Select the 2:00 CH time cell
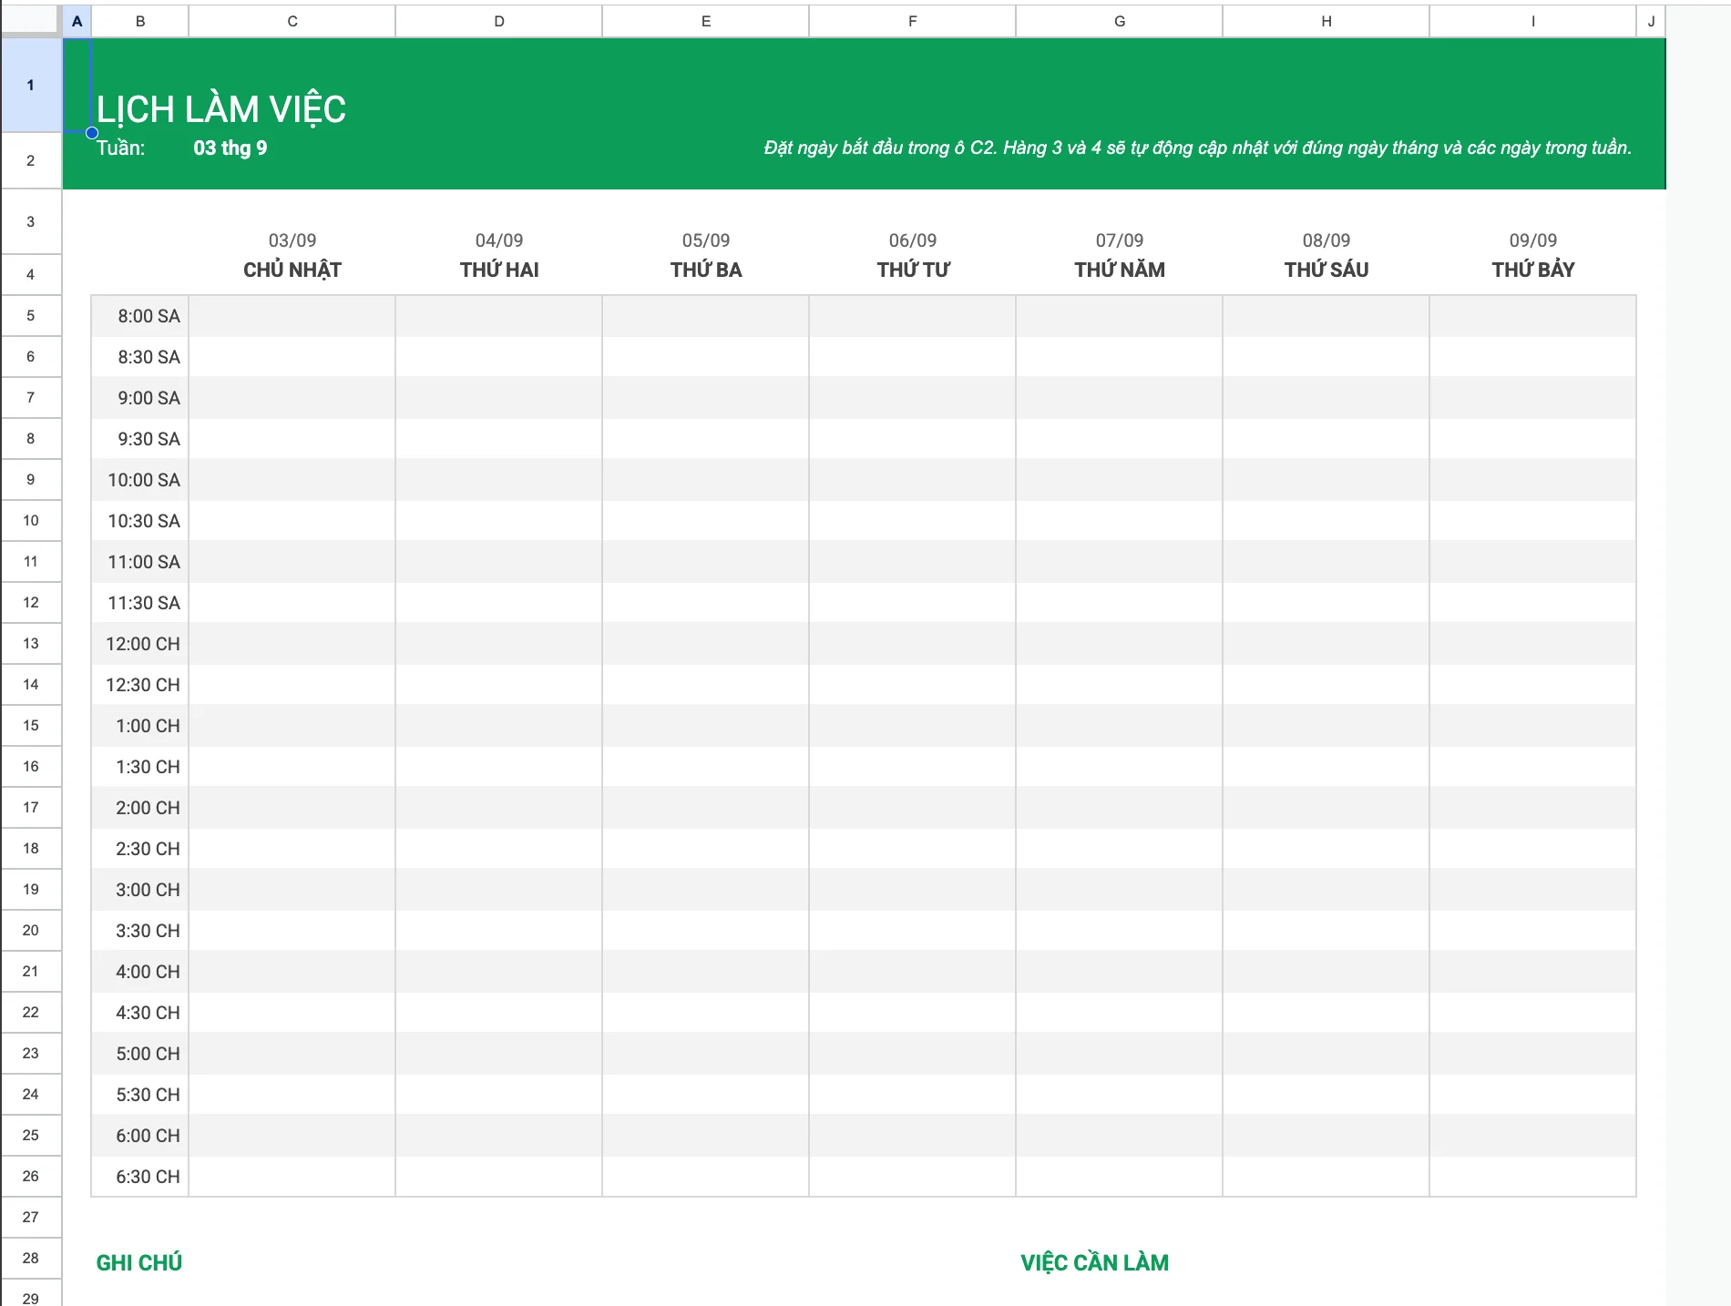Screen dimensions: 1731x1306 click(x=140, y=808)
